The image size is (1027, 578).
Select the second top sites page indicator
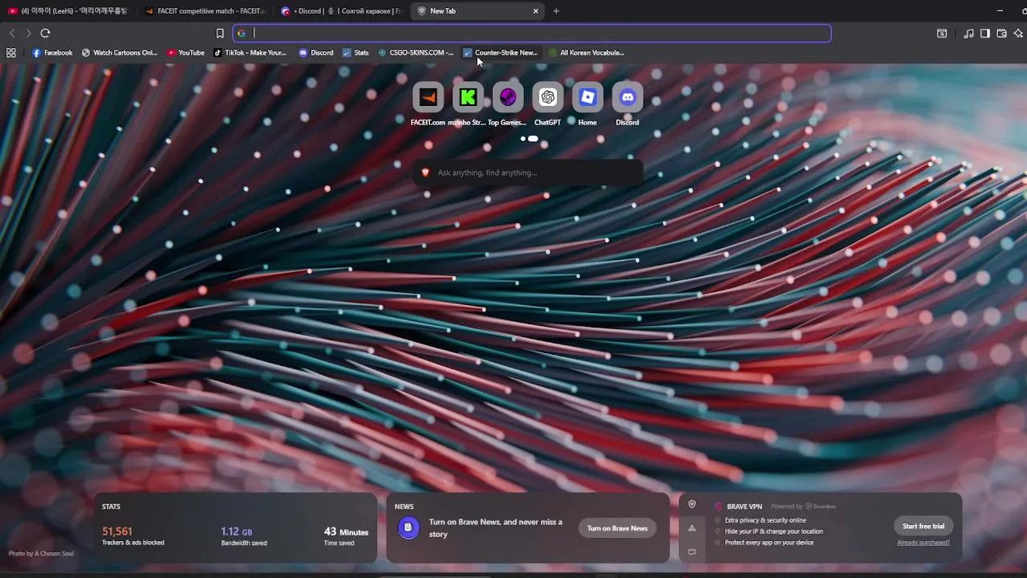[x=533, y=139]
